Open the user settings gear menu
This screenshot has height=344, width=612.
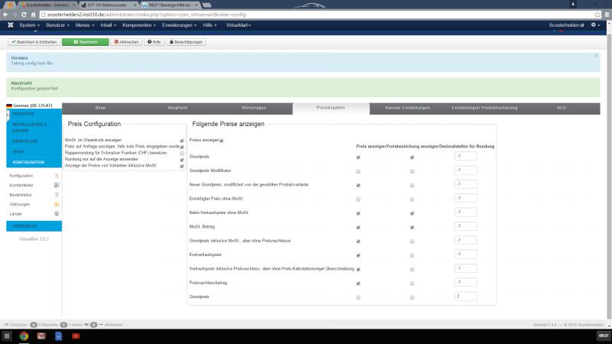coord(594,25)
